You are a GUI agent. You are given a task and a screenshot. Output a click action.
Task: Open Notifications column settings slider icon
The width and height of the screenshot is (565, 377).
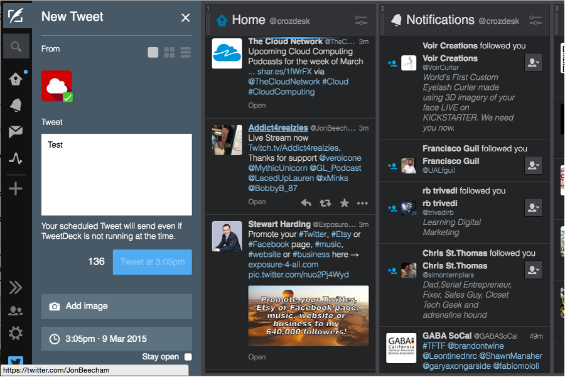pos(535,20)
